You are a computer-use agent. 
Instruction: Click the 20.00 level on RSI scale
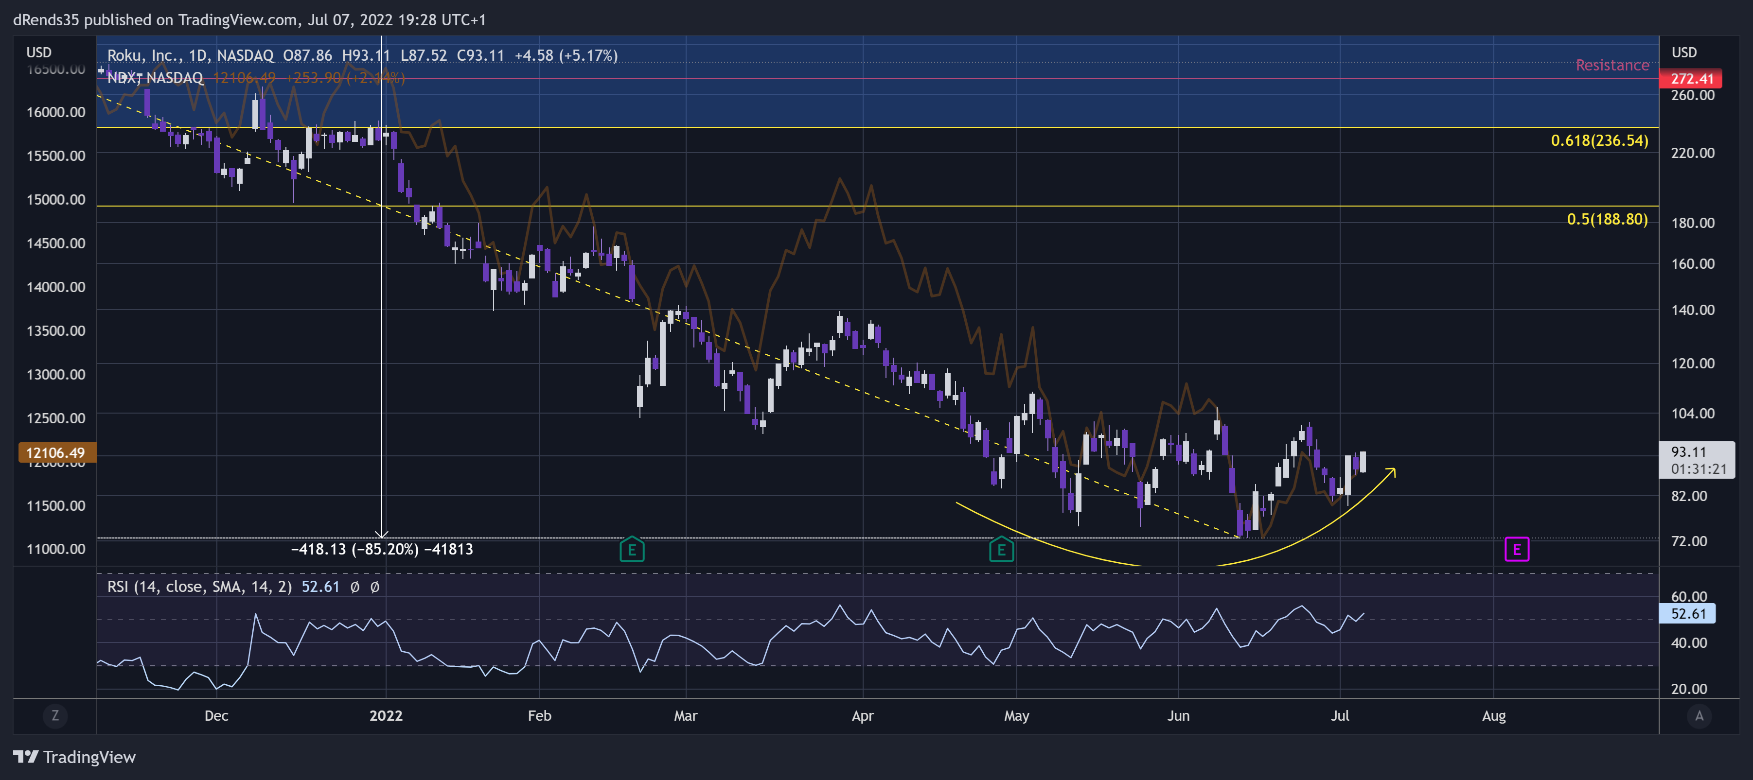(x=1688, y=689)
